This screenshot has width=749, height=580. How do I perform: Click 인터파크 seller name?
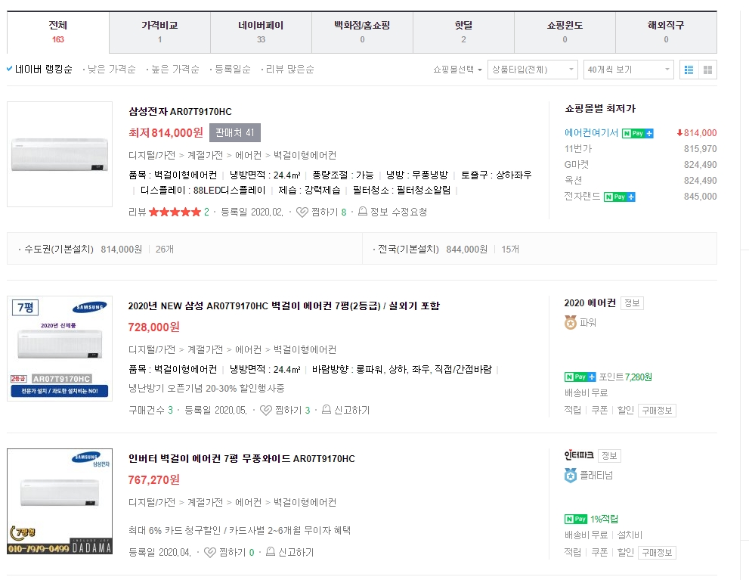[x=579, y=455]
